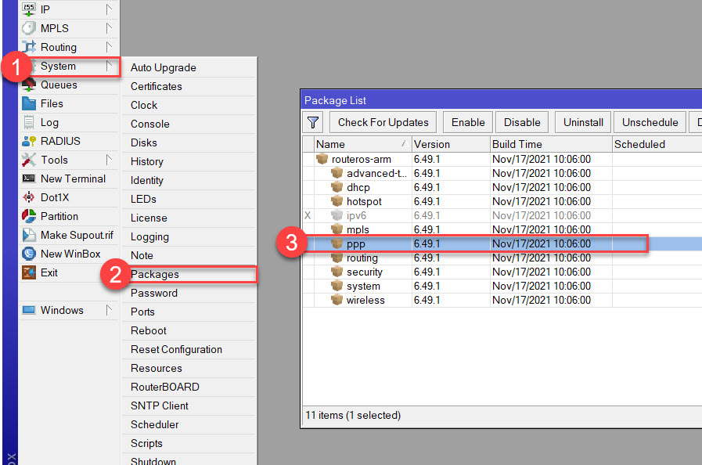702x465 pixels.
Task: Click the Package List title bar
Action: coord(502,100)
